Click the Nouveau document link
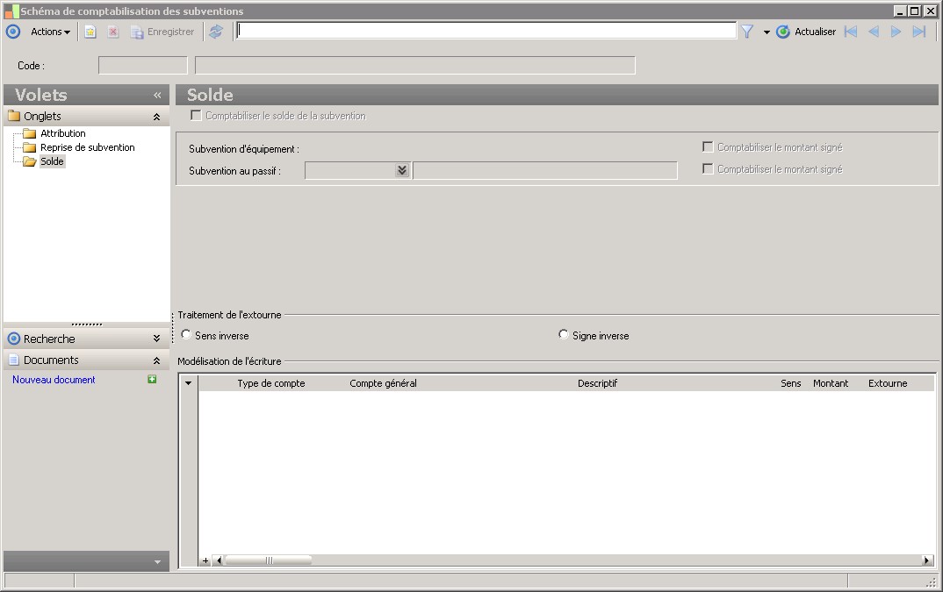 click(x=54, y=380)
